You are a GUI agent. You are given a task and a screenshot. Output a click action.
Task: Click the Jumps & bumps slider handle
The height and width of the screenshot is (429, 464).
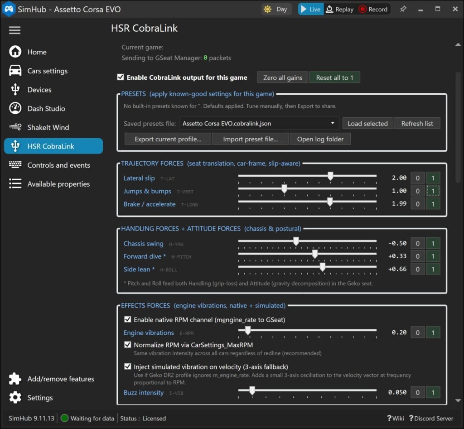pos(284,189)
